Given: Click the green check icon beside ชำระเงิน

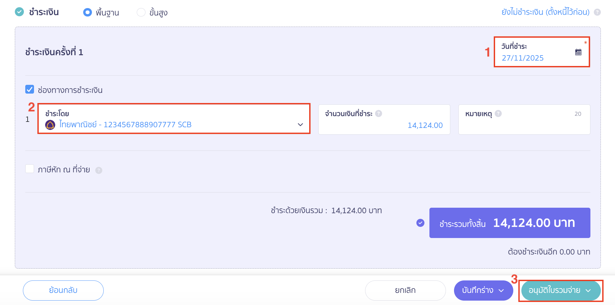Looking at the screenshot, I should (20, 12).
